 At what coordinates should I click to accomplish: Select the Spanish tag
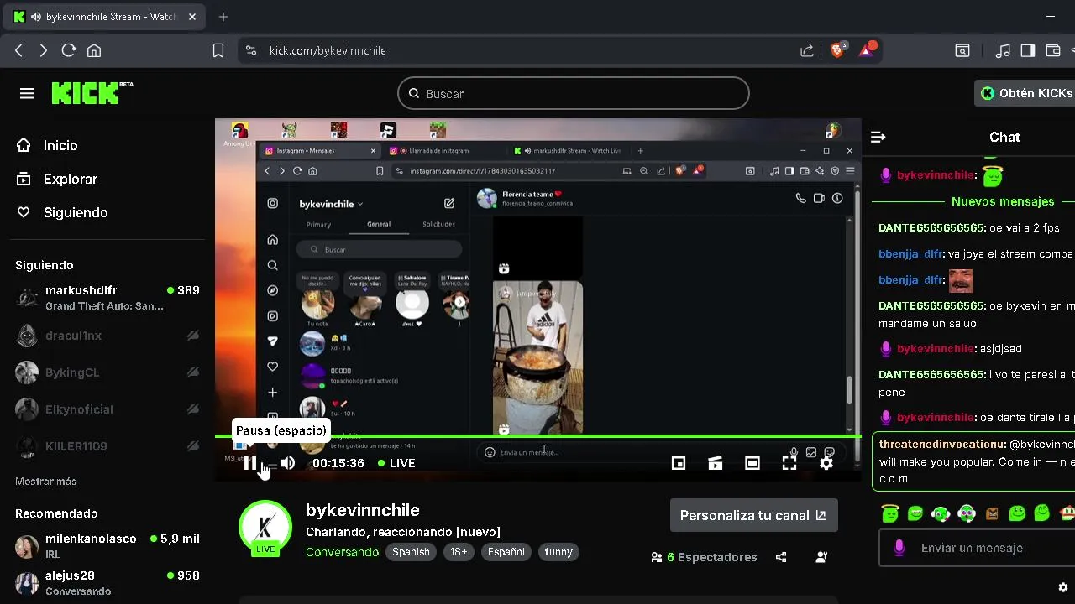(x=411, y=552)
